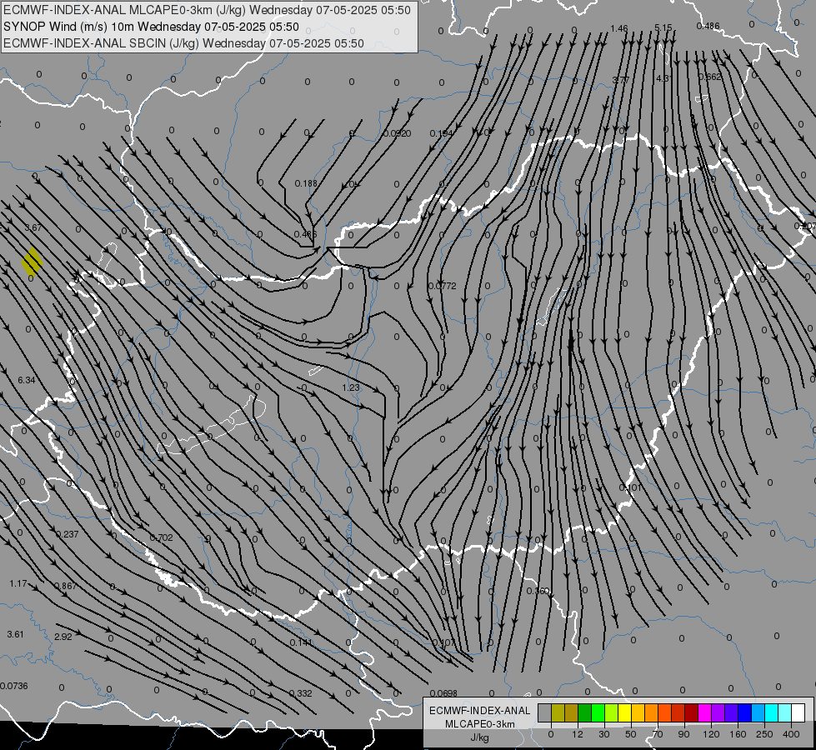The height and width of the screenshot is (750, 816).
Task: Click the 0.101 value on the map
Action: pos(630,487)
